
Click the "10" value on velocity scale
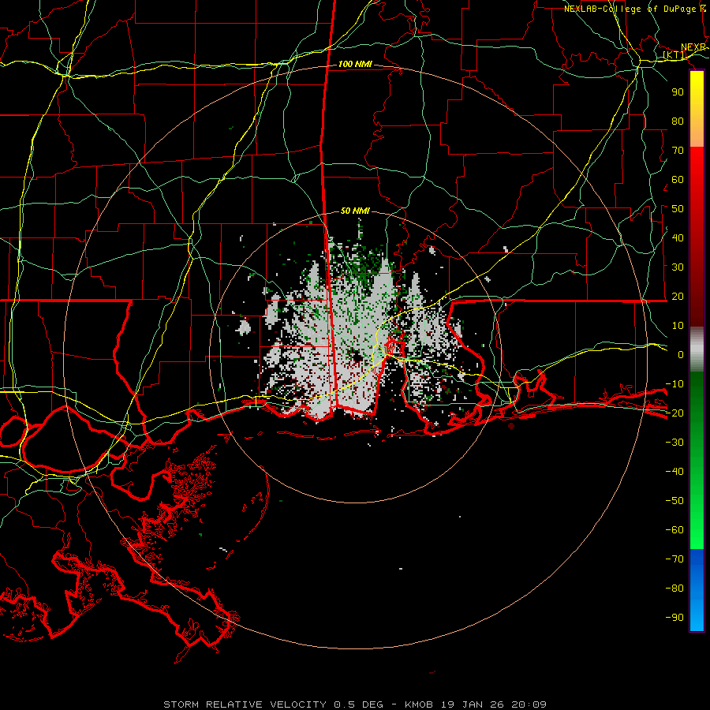point(678,326)
